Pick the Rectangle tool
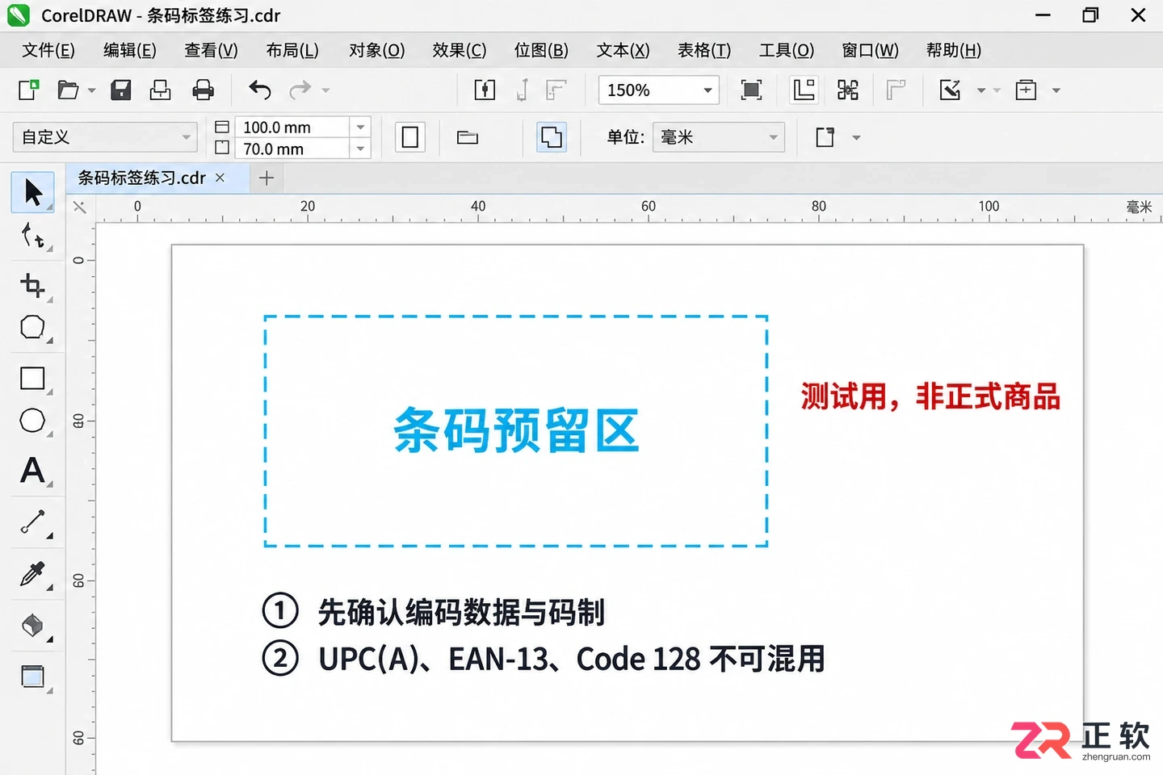This screenshot has width=1163, height=775. (32, 379)
